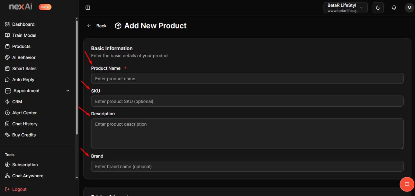The width and height of the screenshot is (415, 196).
Task: Open the BetaR LifeStyle store dropdown
Action: click(x=345, y=8)
